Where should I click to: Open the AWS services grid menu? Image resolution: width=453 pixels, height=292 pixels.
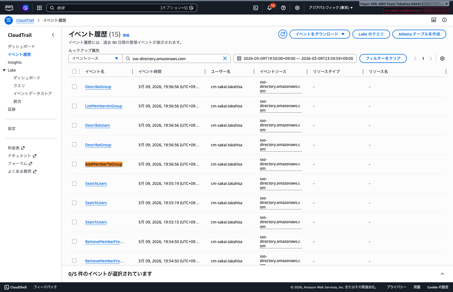(x=39, y=8)
